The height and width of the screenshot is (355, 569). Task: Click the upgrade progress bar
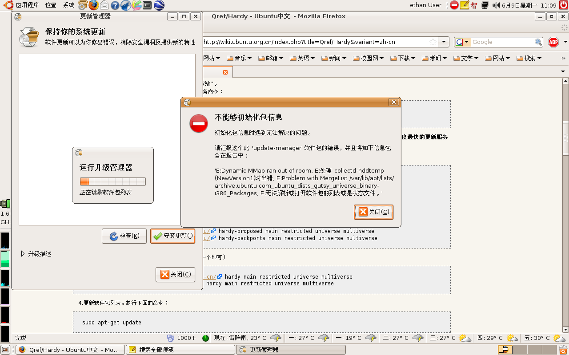click(x=113, y=181)
